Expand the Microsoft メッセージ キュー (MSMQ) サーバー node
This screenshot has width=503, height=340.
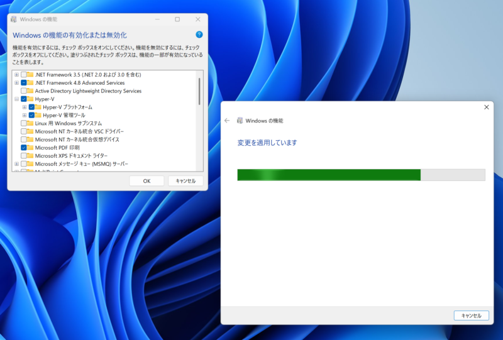(x=16, y=164)
